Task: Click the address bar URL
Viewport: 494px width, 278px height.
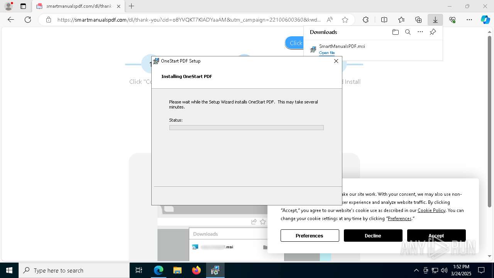Action: coord(189,20)
